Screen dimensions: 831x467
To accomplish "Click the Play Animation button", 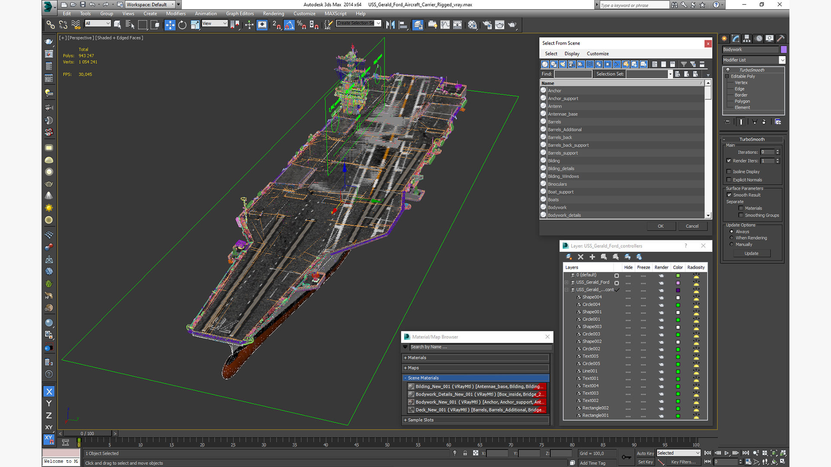I will (727, 453).
